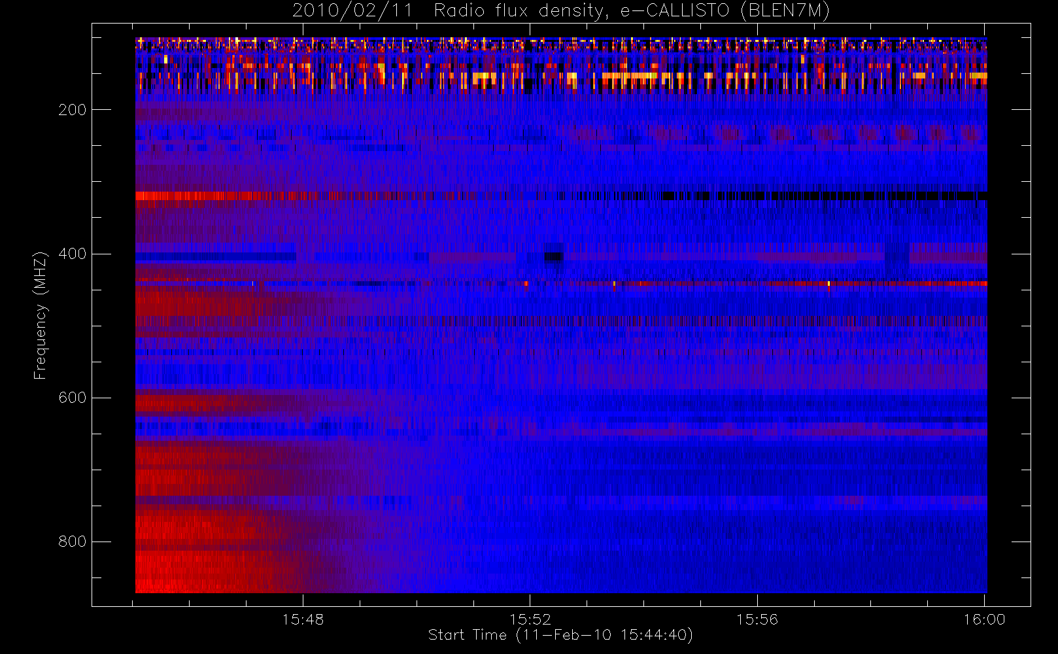
Task: Click the 'Frequency (MHZ)' axis label
Action: click(x=41, y=315)
